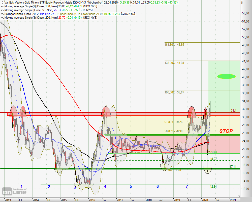
Task: Click the $ currency symbol above the price axis
Action: pyautogui.click(x=242, y=3)
